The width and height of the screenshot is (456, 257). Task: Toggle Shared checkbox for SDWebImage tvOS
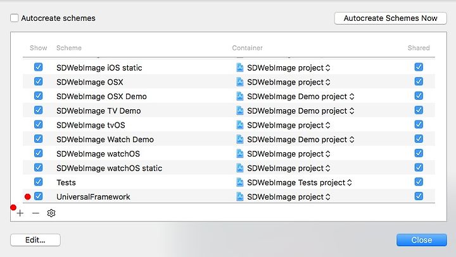point(419,124)
